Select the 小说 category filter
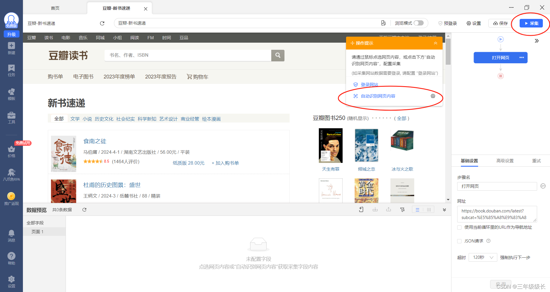Screen dimensions: 550x292 pyautogui.click(x=87, y=119)
